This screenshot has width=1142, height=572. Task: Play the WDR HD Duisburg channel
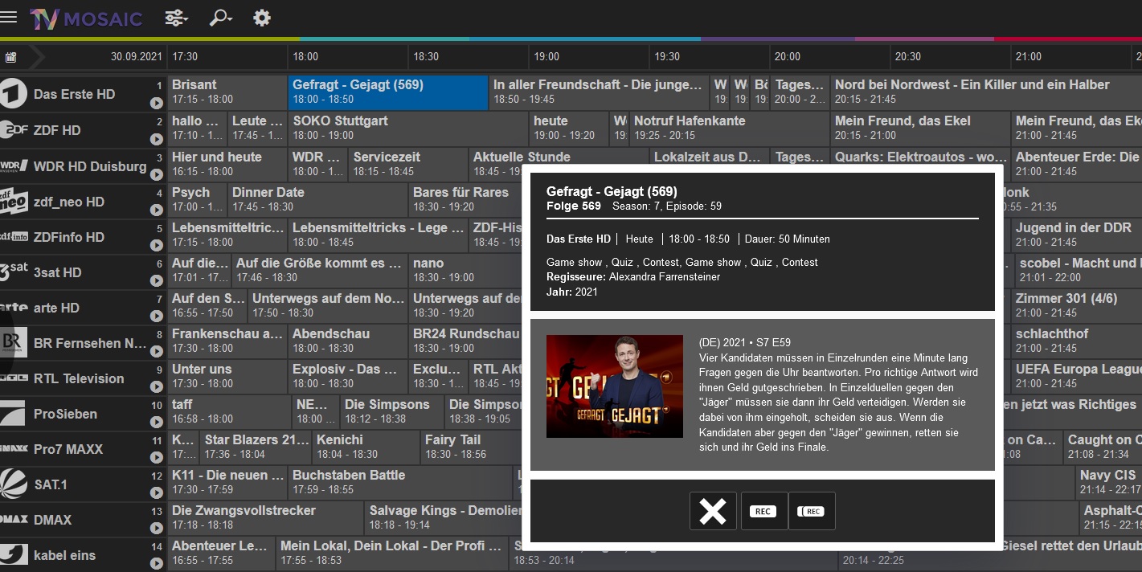pyautogui.click(x=156, y=174)
